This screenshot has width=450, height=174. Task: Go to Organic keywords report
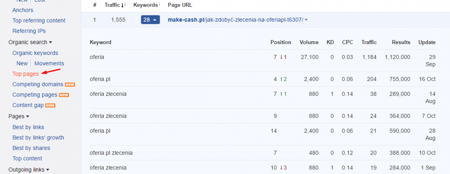(35, 53)
